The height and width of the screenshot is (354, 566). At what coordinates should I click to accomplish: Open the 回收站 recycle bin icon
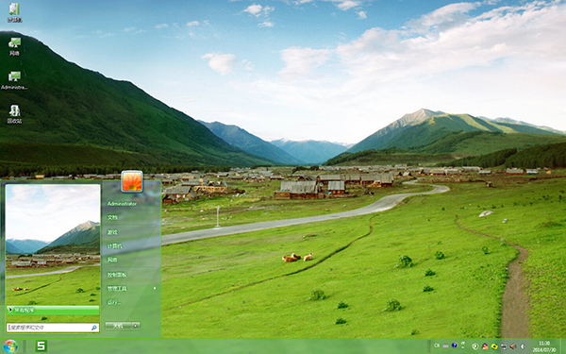(x=14, y=114)
